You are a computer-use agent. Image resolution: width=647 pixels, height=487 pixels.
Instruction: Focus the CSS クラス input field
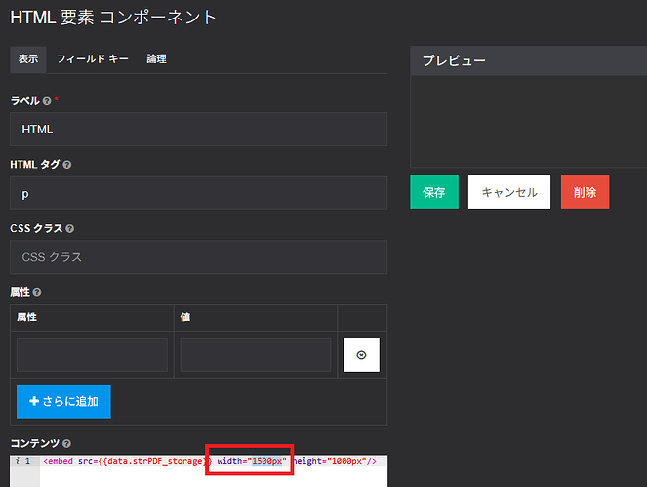198,257
